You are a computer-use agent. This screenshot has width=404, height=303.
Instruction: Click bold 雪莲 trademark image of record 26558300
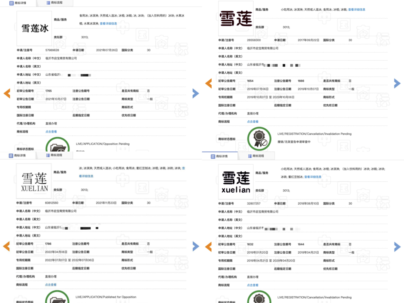[x=236, y=18]
